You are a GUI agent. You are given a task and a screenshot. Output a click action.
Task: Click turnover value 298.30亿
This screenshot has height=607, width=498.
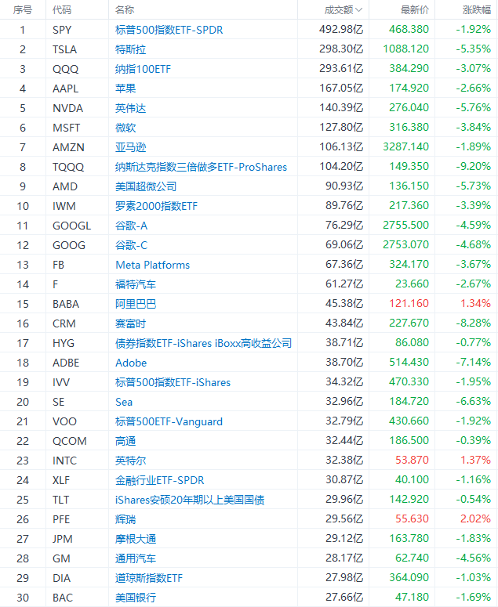tap(341, 49)
